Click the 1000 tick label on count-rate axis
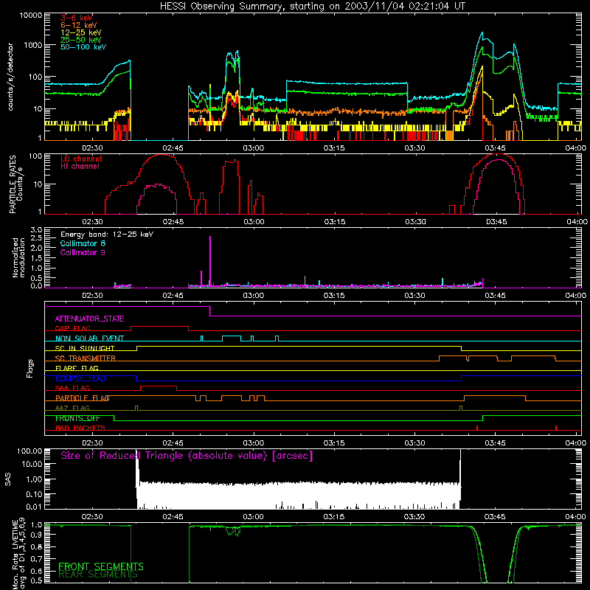This screenshot has height=590, width=590. click(32, 45)
